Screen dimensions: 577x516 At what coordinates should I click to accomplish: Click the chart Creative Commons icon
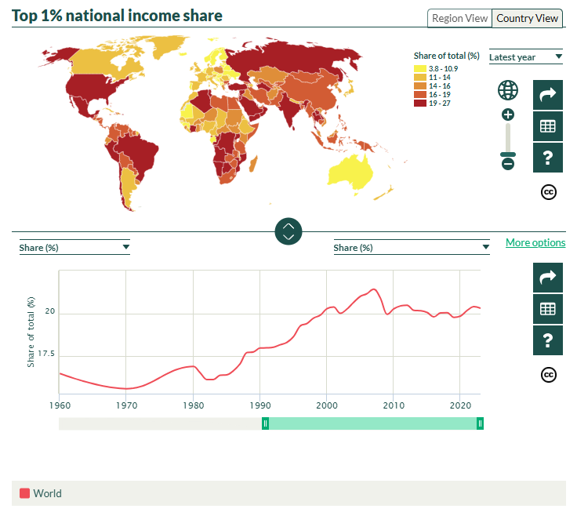coord(548,375)
